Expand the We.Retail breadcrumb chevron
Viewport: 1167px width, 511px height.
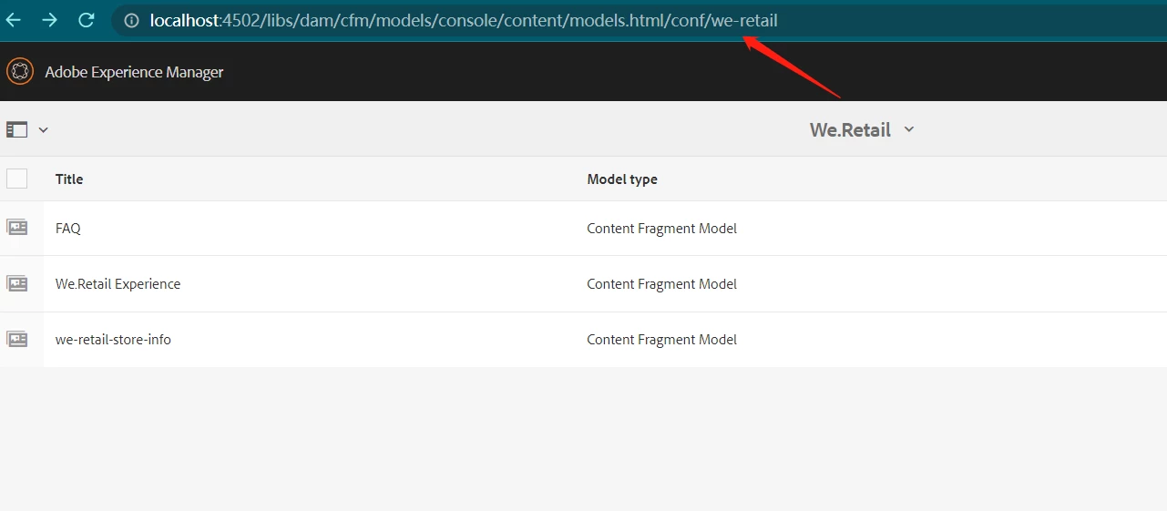[x=908, y=129]
